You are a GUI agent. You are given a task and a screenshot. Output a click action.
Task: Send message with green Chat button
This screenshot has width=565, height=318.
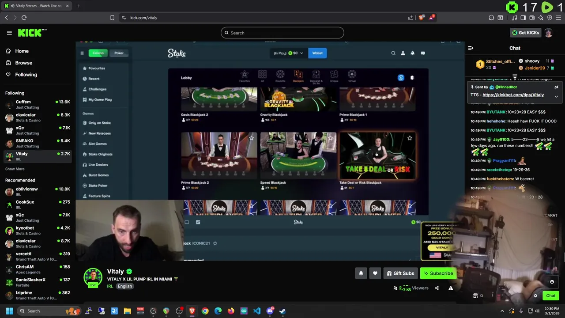coord(551,296)
